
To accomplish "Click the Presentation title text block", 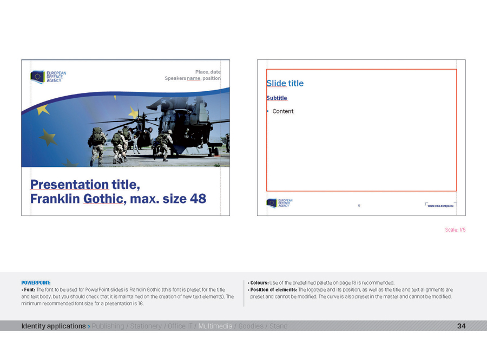I will point(118,192).
